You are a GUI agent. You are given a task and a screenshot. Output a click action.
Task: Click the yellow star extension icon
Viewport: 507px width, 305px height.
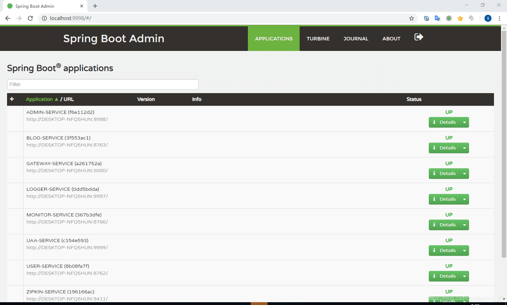[x=460, y=18]
